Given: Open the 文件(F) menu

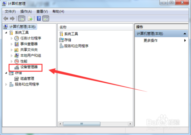Looking at the screenshot, I should coord(10,11).
